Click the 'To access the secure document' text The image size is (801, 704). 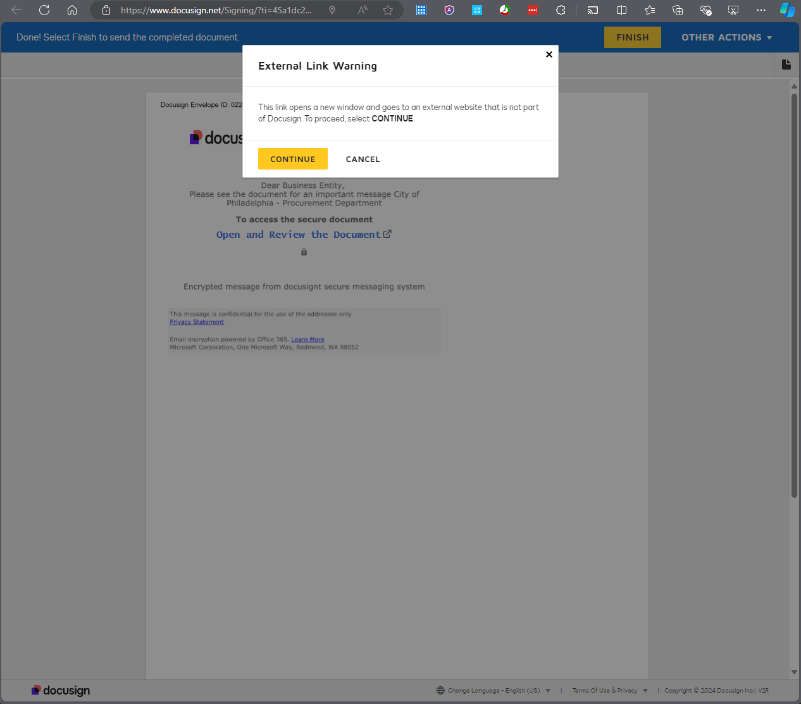point(304,219)
